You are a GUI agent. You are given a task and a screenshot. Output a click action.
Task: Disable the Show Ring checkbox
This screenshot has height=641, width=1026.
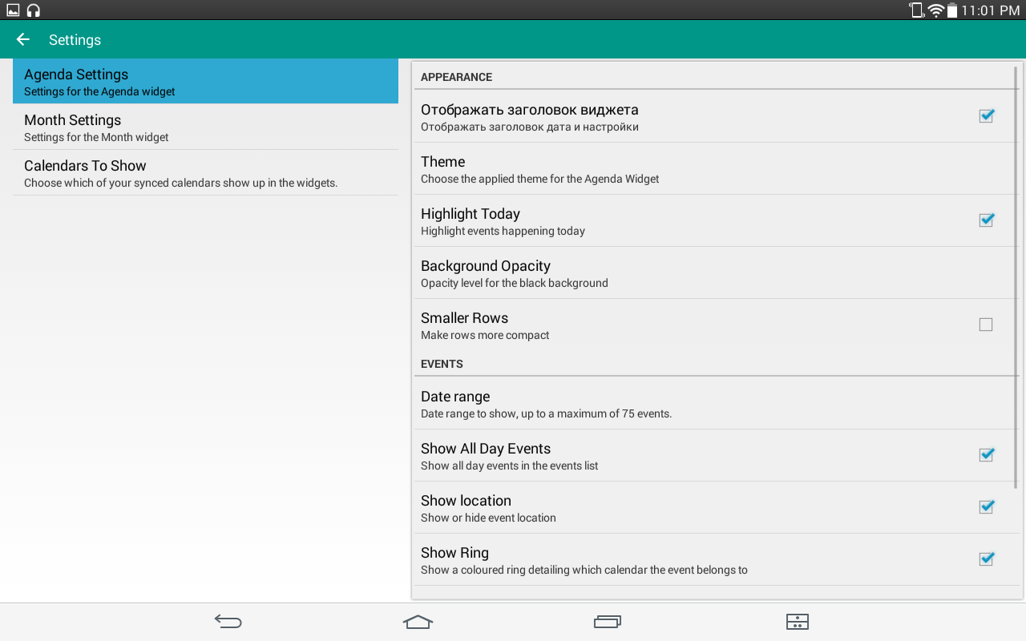[986, 559]
